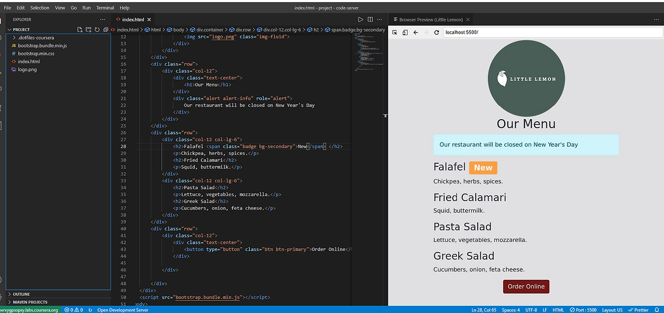Reload the browser preview page
This screenshot has height=313, width=664.
click(437, 32)
